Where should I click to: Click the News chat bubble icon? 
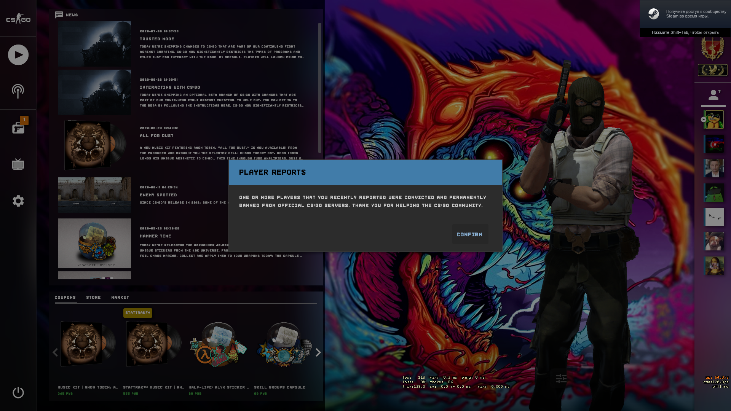pyautogui.click(x=59, y=15)
